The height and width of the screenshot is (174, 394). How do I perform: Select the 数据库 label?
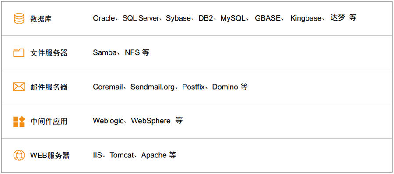41,19
